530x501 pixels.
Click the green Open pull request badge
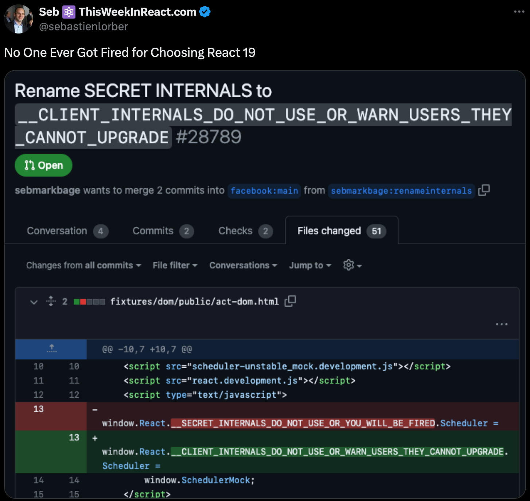click(x=43, y=165)
